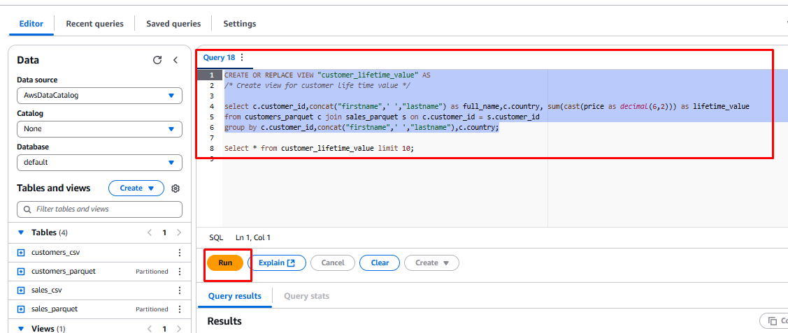Viewport: 788px width, 333px height.
Task: Expand sales_parquet table columns
Action: [x=21, y=309]
